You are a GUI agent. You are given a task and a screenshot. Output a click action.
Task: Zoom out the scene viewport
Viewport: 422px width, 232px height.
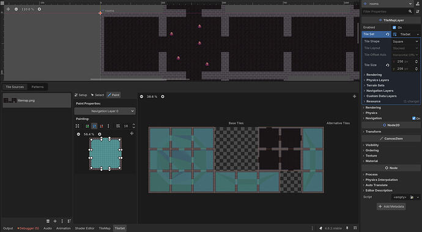16,9
